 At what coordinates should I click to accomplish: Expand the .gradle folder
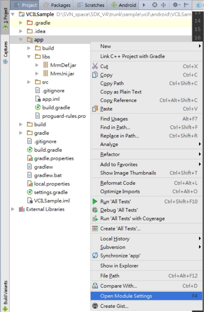pos(21,23)
